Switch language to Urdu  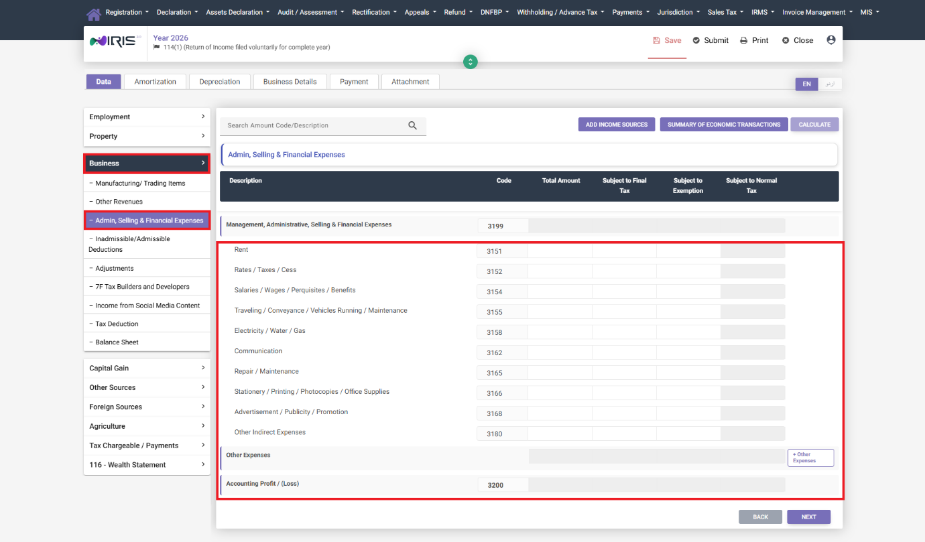[830, 84]
